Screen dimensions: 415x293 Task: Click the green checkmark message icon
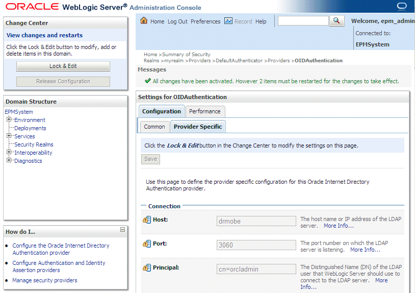pos(148,81)
